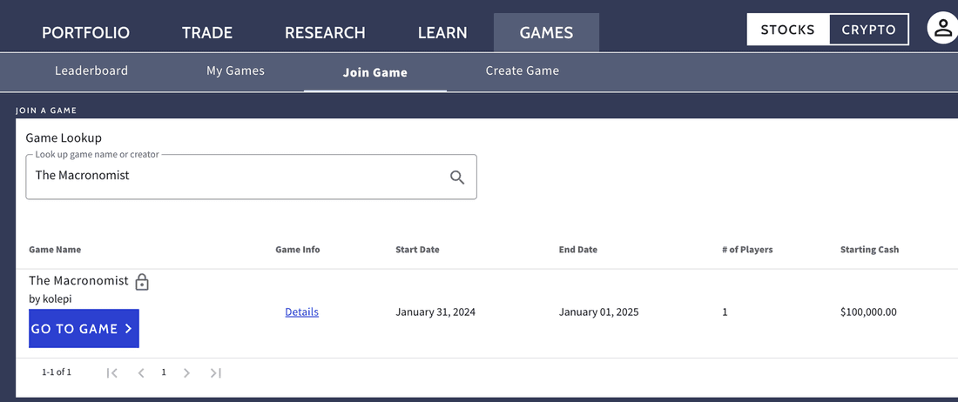Click the End Date column header
Image resolution: width=958 pixels, height=402 pixels.
point(578,250)
